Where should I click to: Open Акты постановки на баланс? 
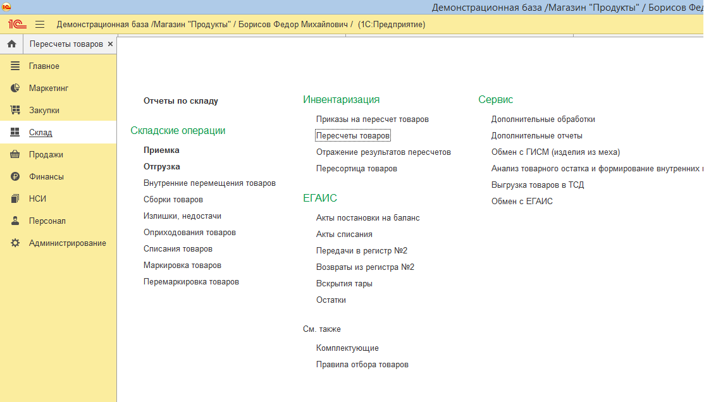(x=367, y=218)
